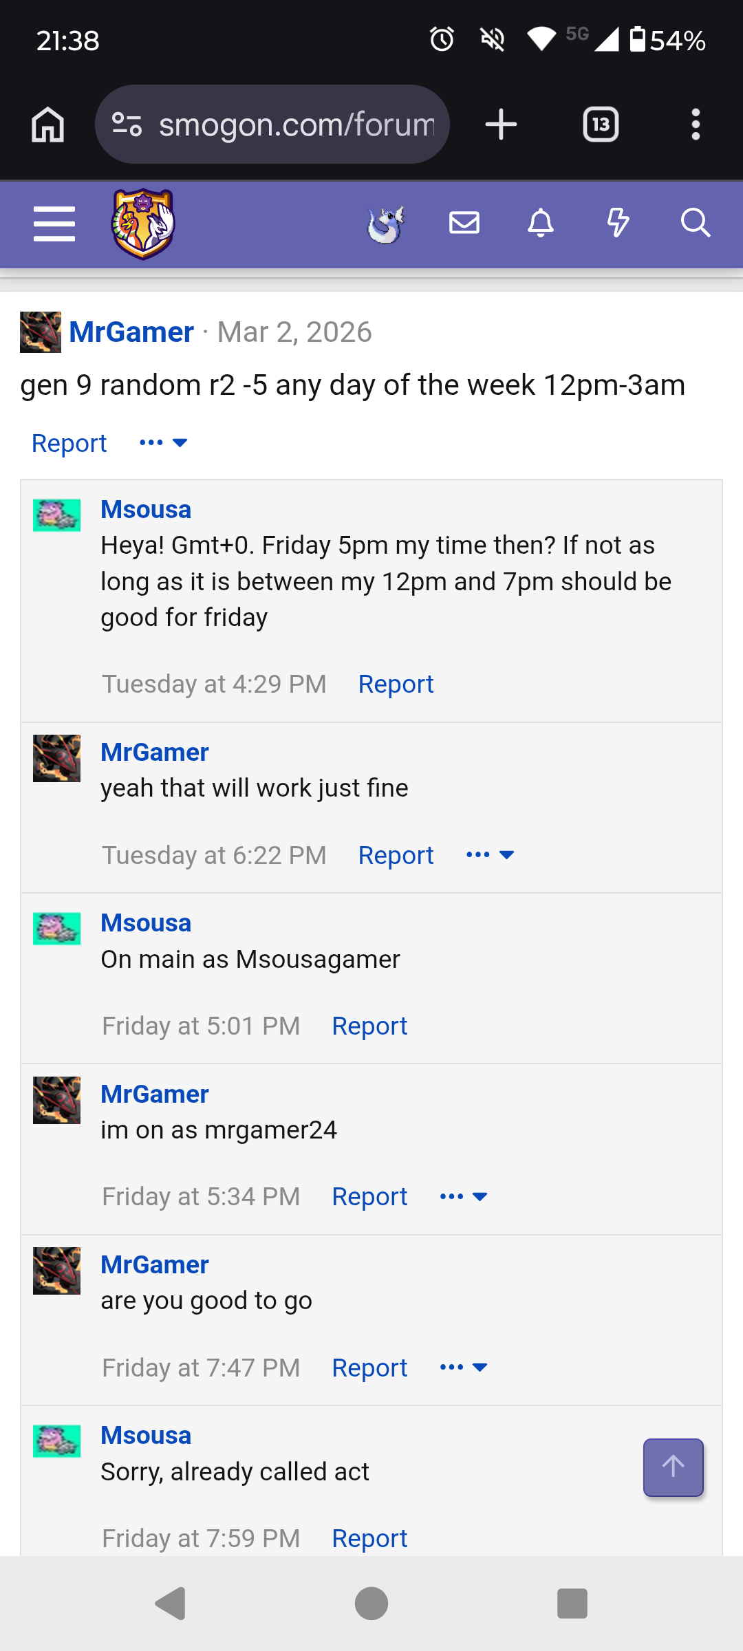Open the browser three-dot overflow menu
Viewport: 743px width, 1651px height.
pyautogui.click(x=696, y=125)
